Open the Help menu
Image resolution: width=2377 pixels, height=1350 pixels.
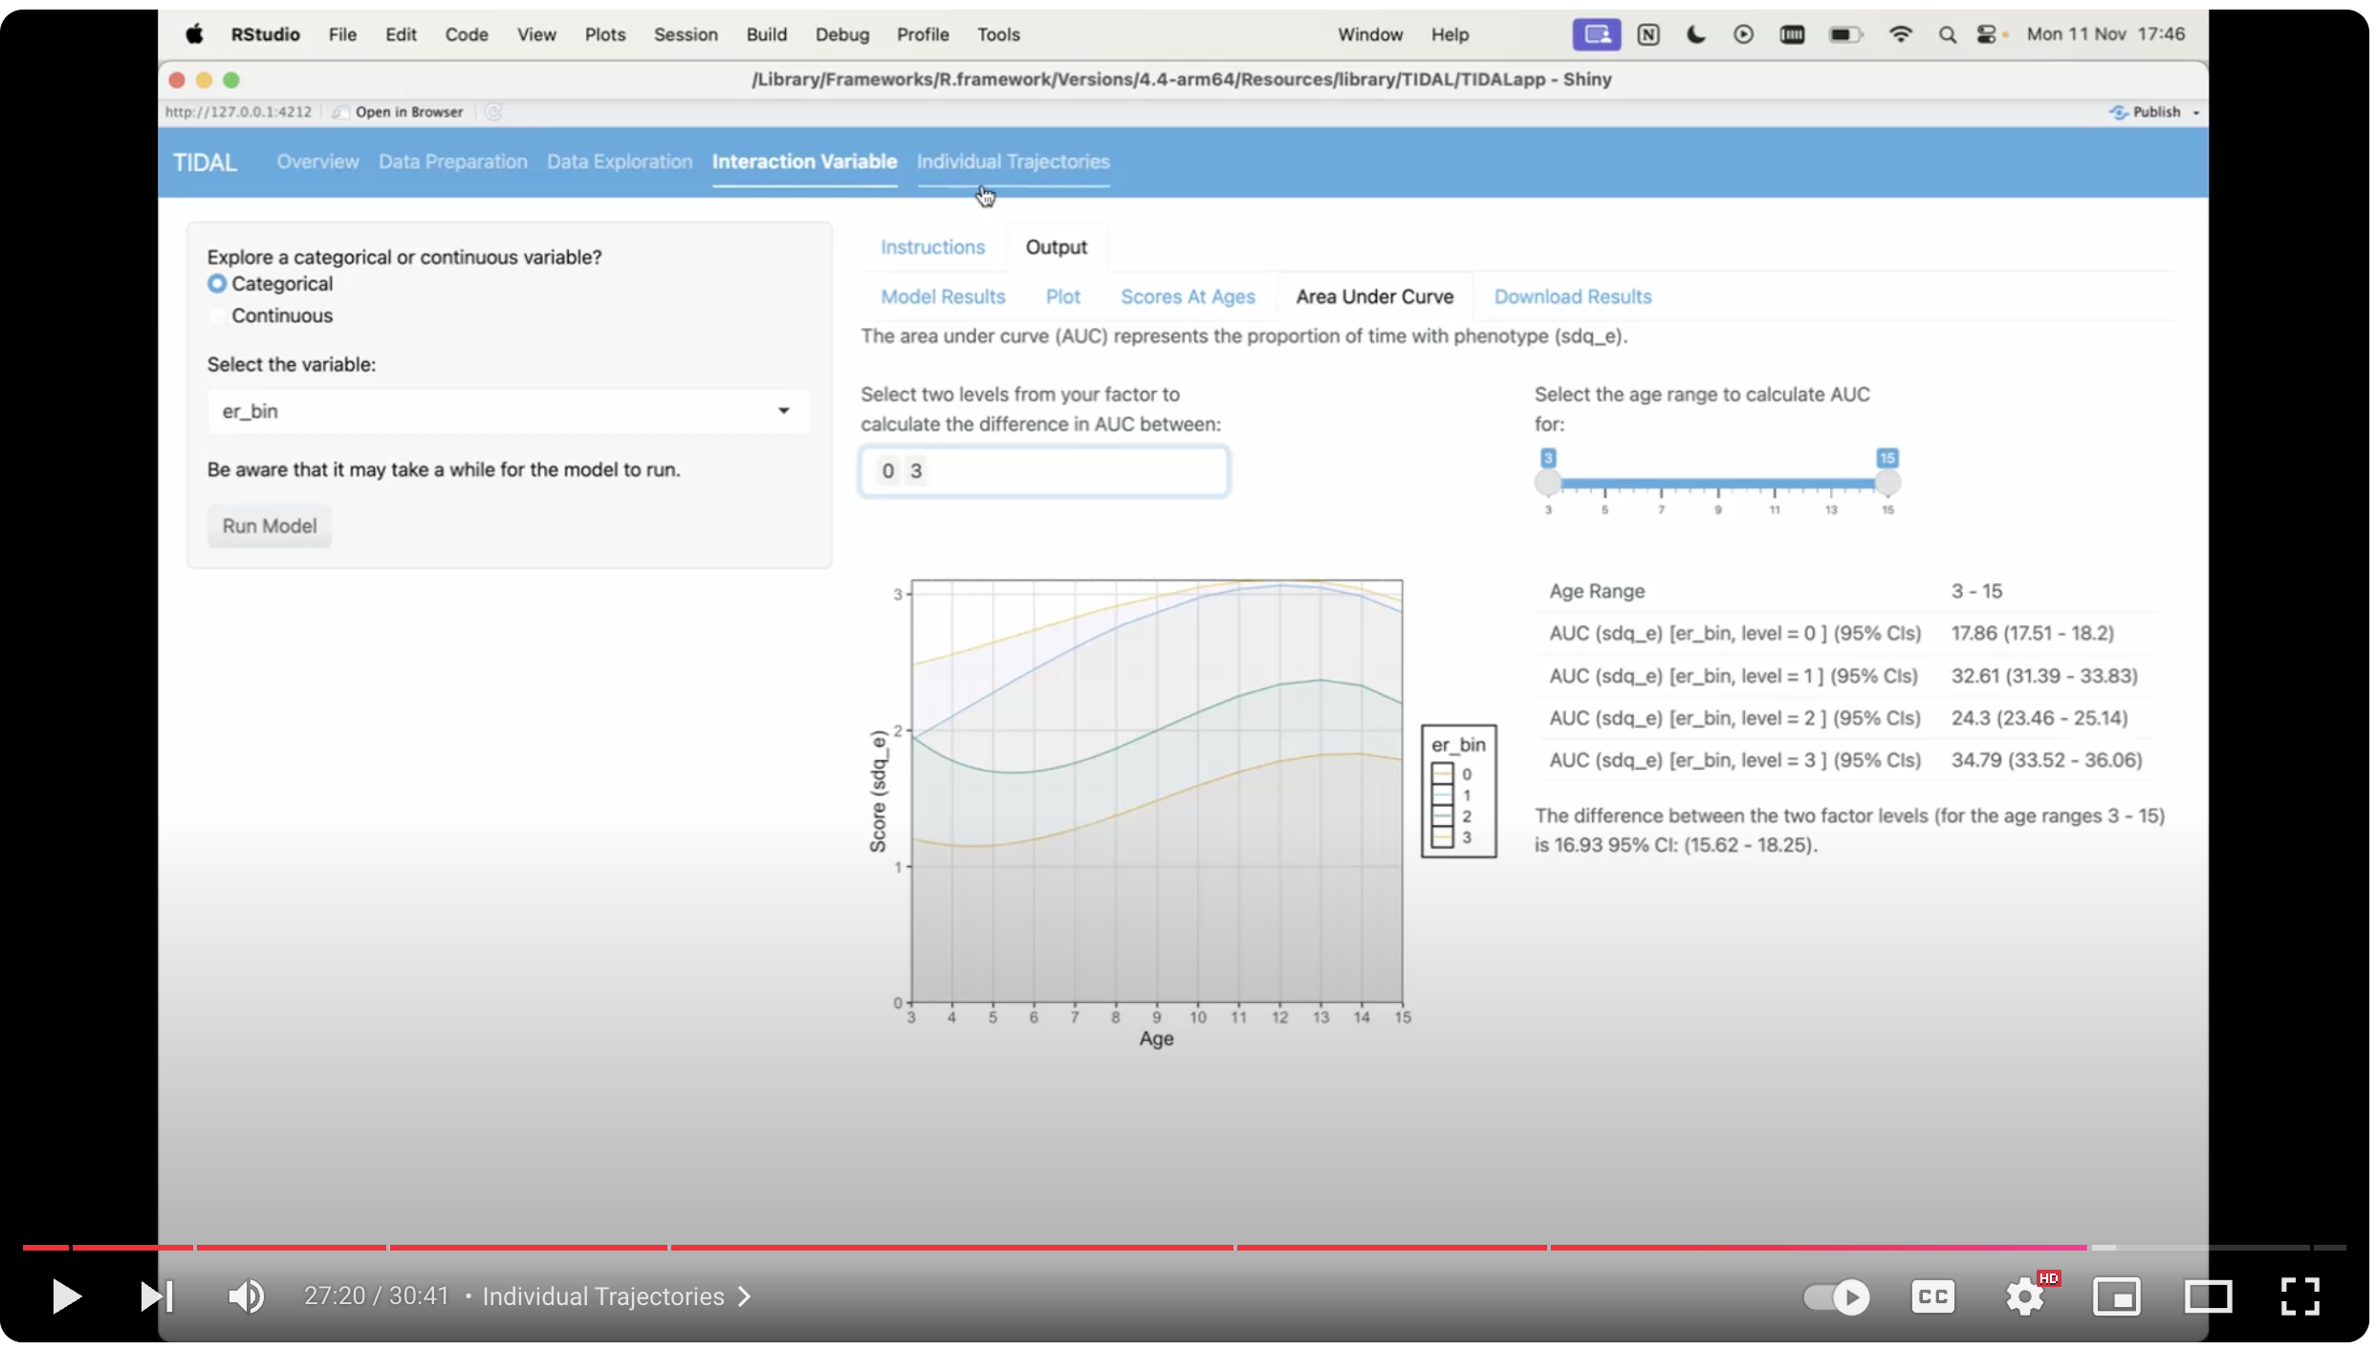coord(1450,34)
